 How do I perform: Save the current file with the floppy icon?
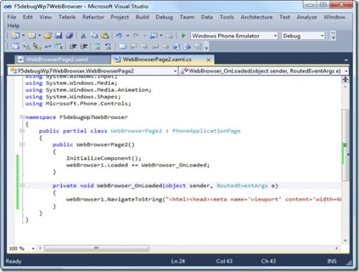click(x=59, y=36)
